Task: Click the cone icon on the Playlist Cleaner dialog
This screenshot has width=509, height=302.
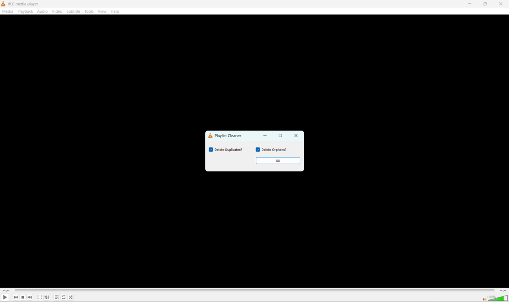Action: [210, 136]
